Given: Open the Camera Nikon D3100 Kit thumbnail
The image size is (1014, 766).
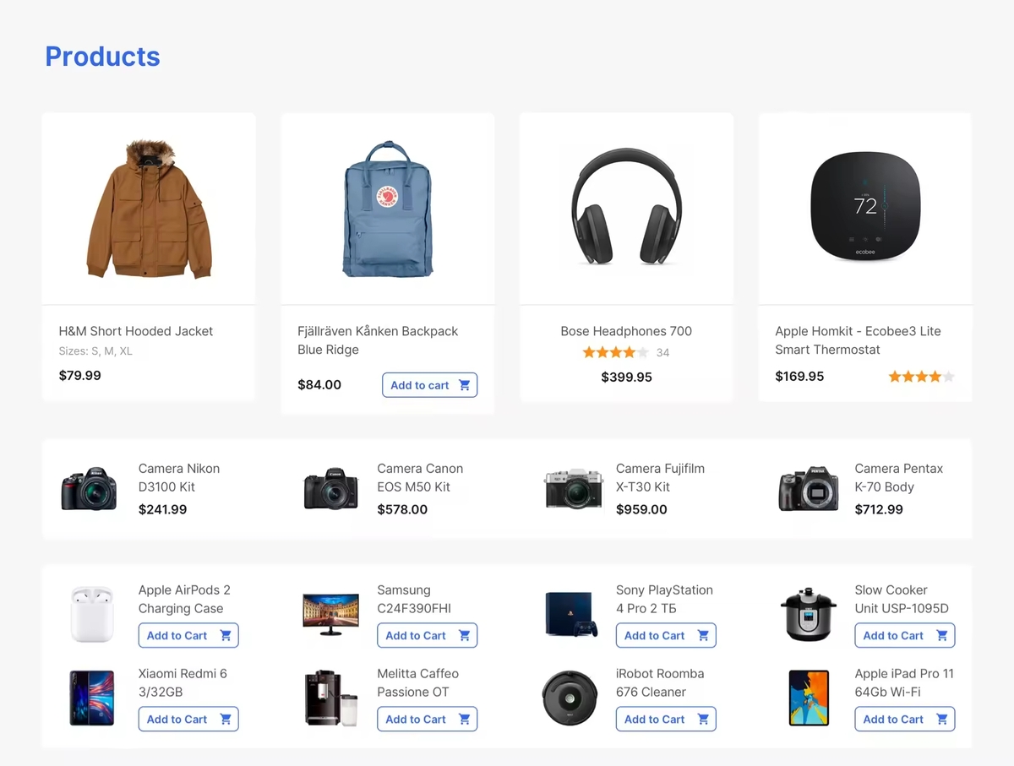Looking at the screenshot, I should pyautogui.click(x=89, y=489).
